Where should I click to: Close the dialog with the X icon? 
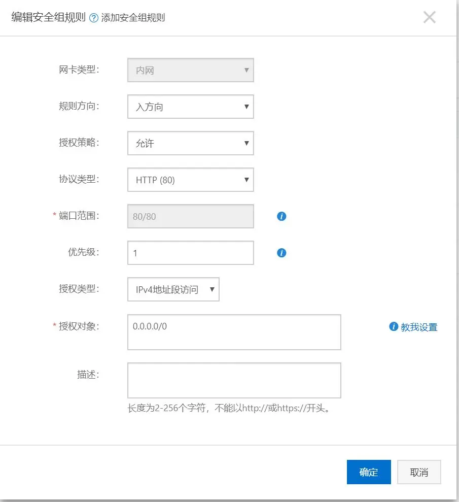coord(430,17)
